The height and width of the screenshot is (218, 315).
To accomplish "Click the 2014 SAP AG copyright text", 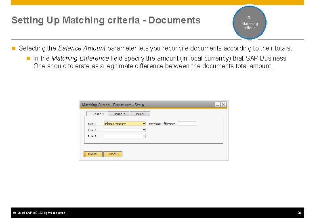I will pyautogui.click(x=40, y=213).
